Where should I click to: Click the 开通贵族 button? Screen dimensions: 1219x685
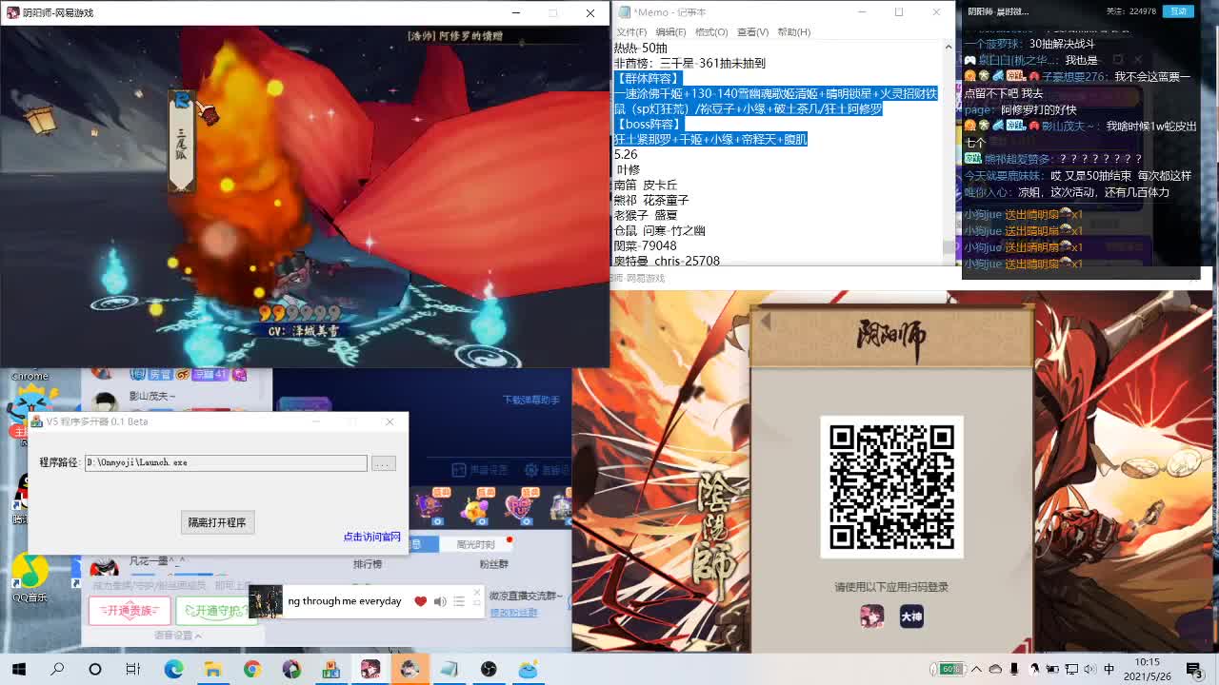tap(130, 611)
